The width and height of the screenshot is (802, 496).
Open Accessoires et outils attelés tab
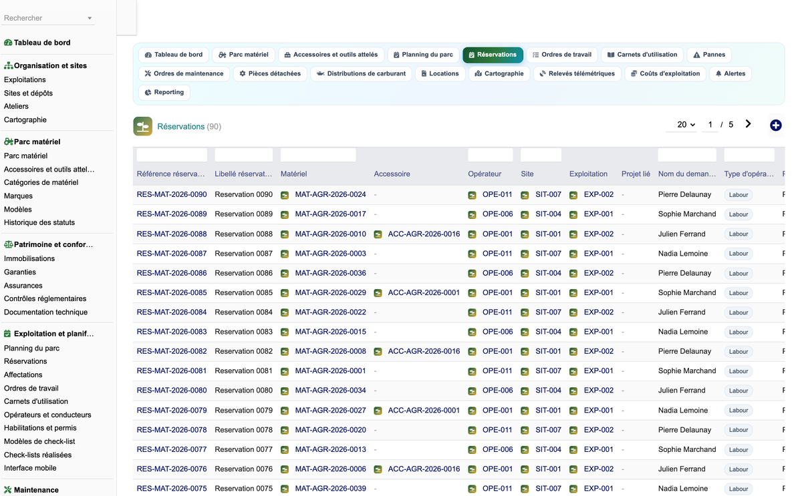[x=331, y=55]
